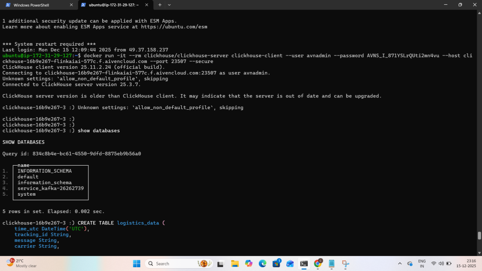Open Snipping Tool from the taskbar
Screen dimensions: 482x271
(346, 263)
